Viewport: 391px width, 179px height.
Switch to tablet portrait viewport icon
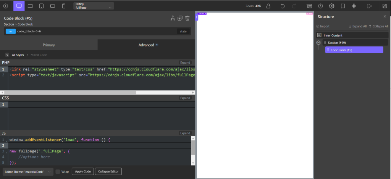pos(41,6)
